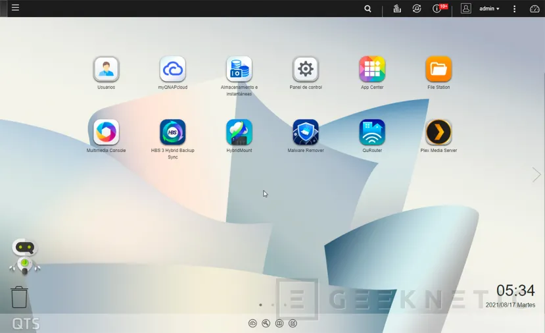Open Plex Media Server
This screenshot has width=545, height=333.
coord(438,132)
